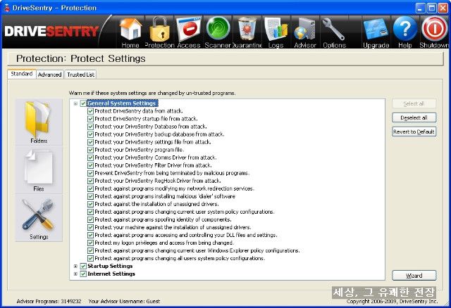Image resolution: width=451 pixels, height=308 pixels.
Task: Click the Deselect all button
Action: click(414, 117)
